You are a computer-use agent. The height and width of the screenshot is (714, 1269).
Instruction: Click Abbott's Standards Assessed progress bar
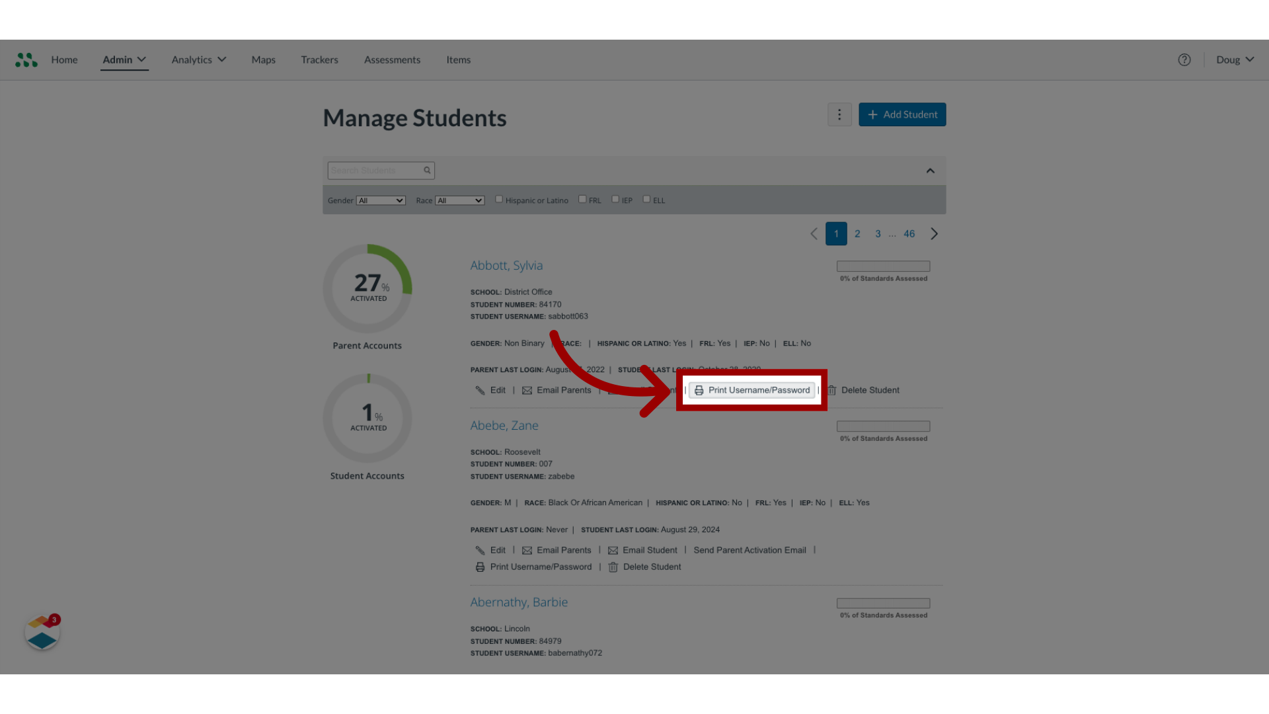click(883, 266)
